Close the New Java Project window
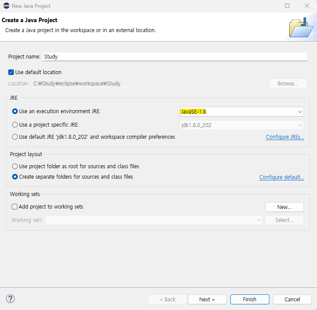 [x=307, y=6]
